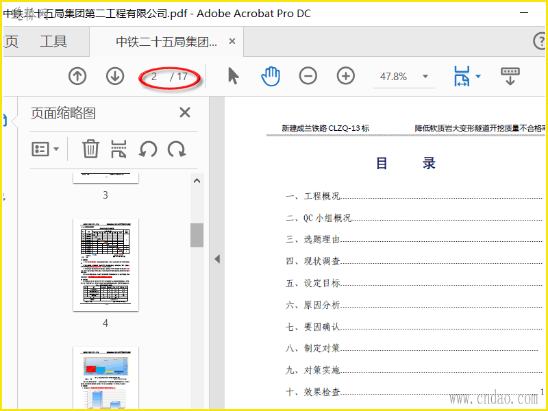Screen dimensions: 548x411
Task: Click the 七、要因确认 contents entry
Action: pyautogui.click(x=414, y=327)
